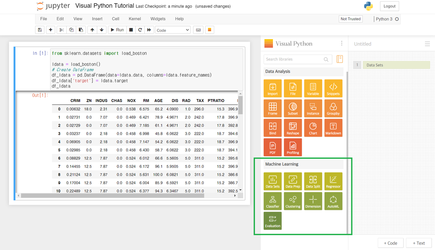Click the Not Trusted button
Screen dimensions: 435x250
[x=351, y=19]
